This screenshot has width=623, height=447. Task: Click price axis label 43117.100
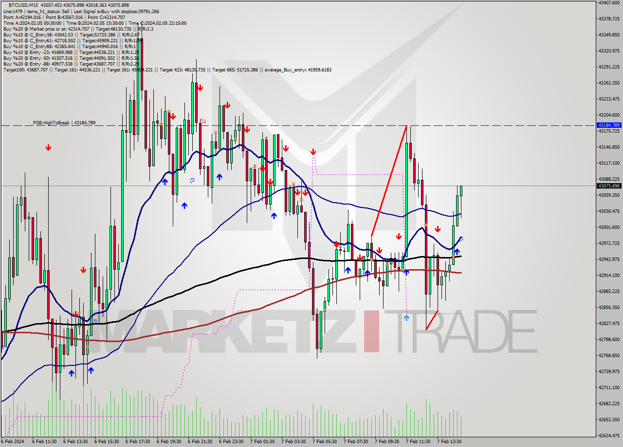pos(609,163)
